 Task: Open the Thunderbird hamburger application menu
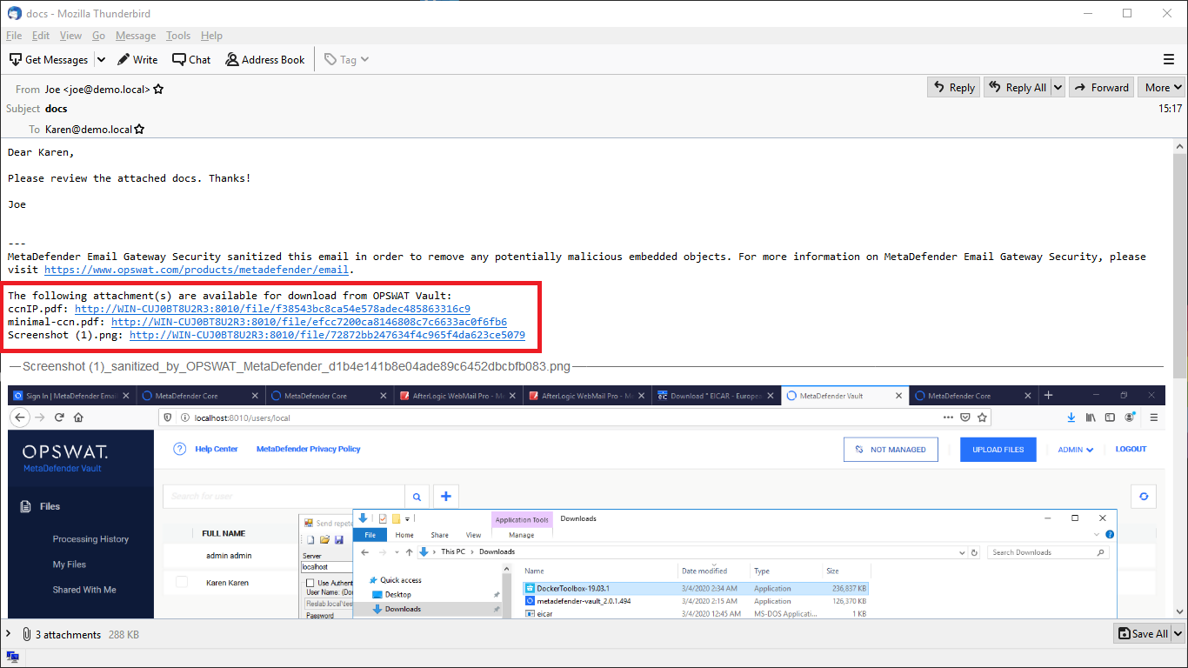pyautogui.click(x=1169, y=60)
